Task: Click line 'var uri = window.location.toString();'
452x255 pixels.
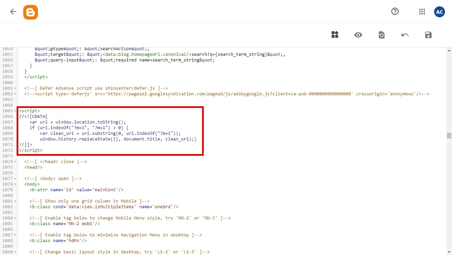Action: pyautogui.click(x=78, y=122)
